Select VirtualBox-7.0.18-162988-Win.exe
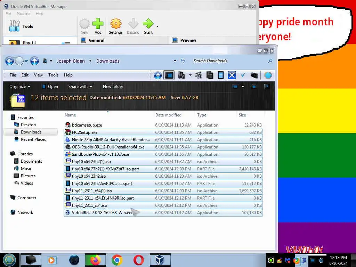This screenshot has height=267, width=356. [x=163, y=212]
